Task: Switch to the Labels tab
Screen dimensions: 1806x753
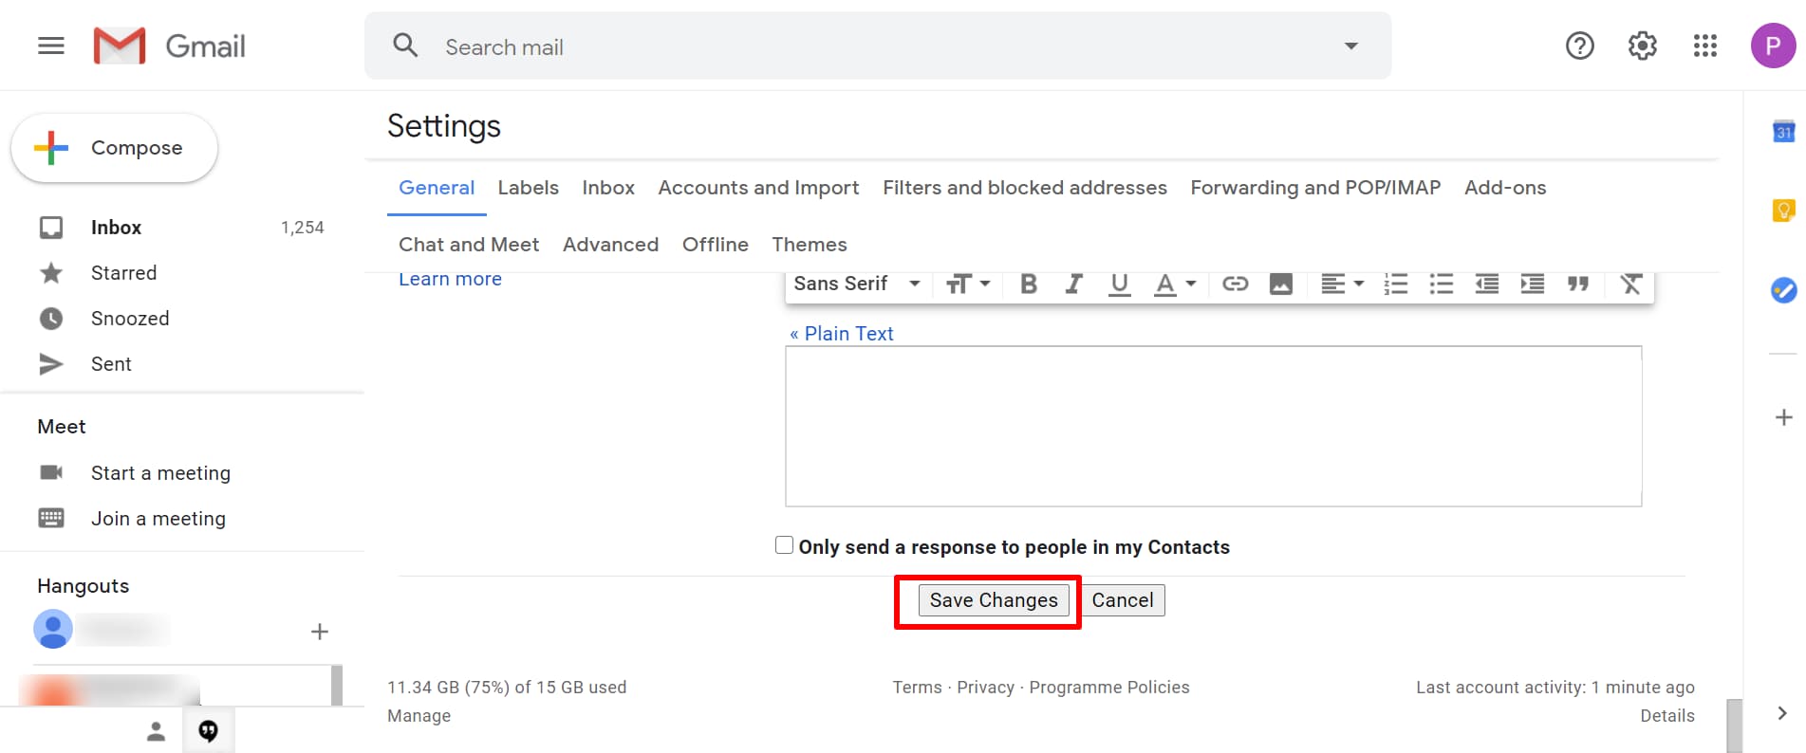Action: click(x=528, y=188)
